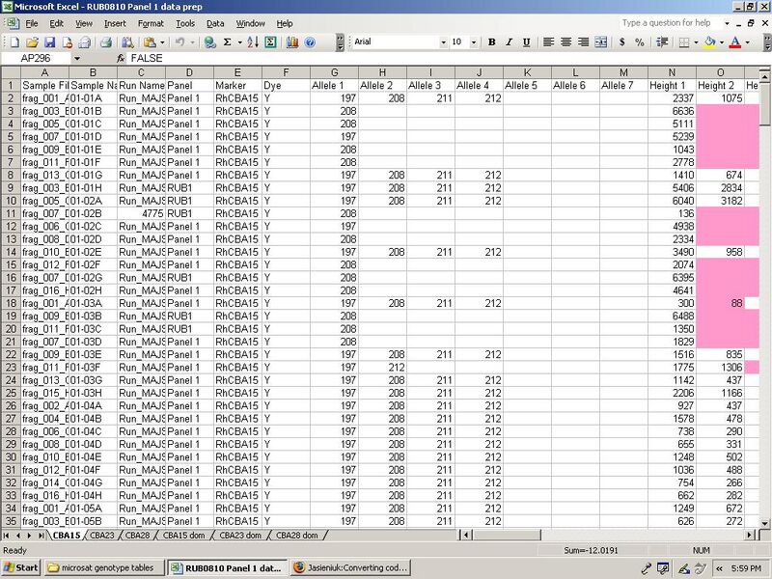Viewport: 772px width, 579px height.
Task: Open the Print Preview icon
Action: tap(125, 44)
